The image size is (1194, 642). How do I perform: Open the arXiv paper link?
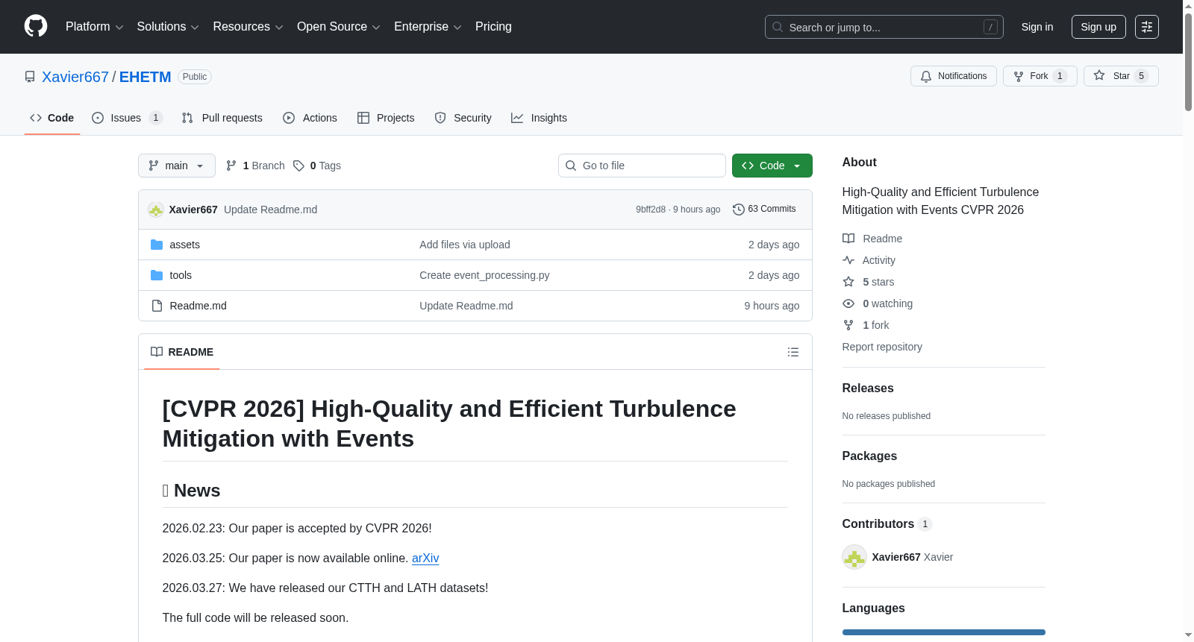click(x=425, y=558)
